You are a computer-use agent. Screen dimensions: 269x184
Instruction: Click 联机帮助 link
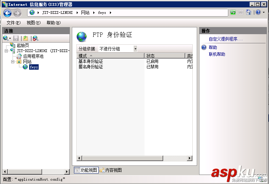tap(217, 54)
